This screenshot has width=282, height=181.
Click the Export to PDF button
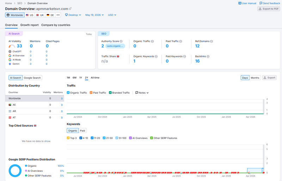coord(269,8)
